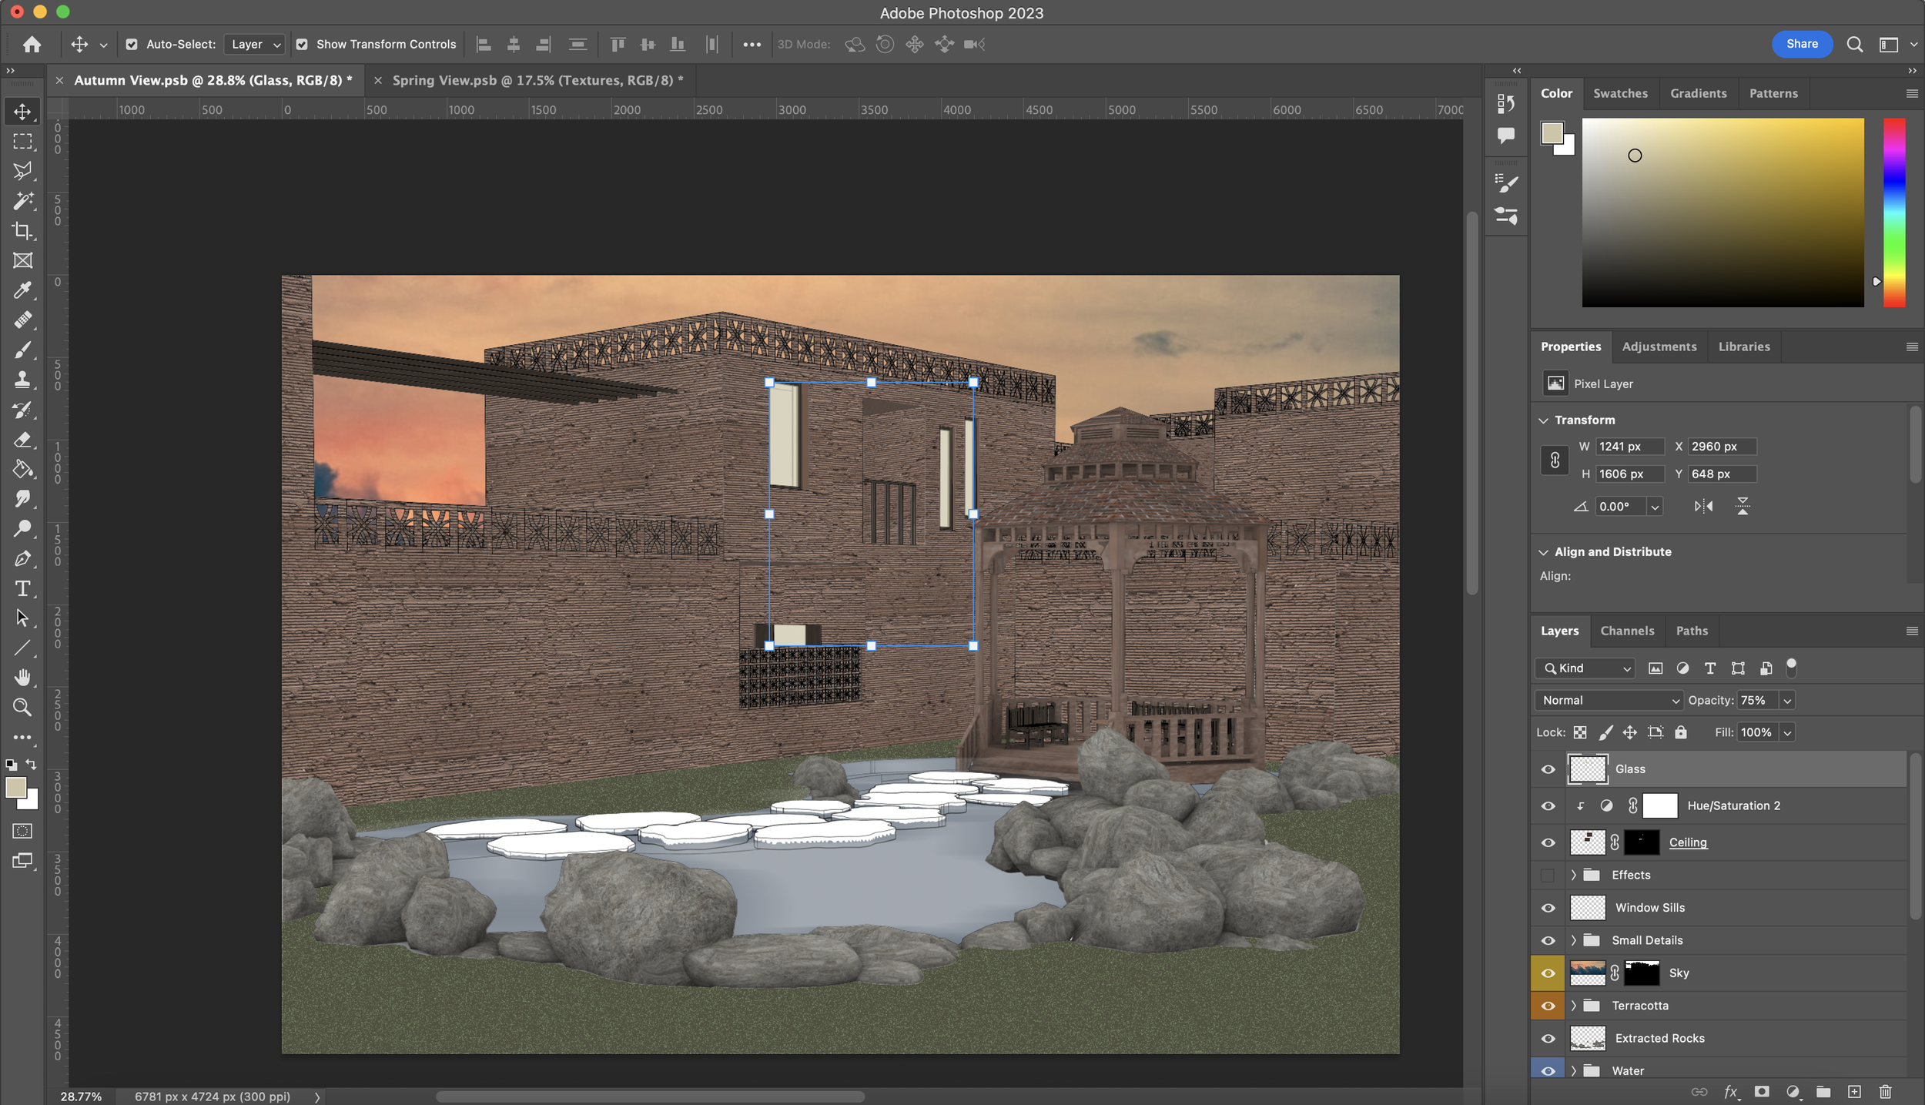Screen dimensions: 1925x1105
Task: Click the rotation angle field
Action: coord(1620,506)
